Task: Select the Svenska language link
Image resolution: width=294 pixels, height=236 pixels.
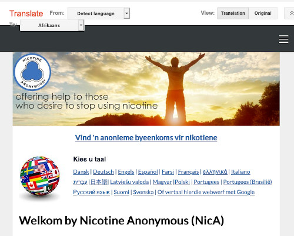Action: point(143,192)
